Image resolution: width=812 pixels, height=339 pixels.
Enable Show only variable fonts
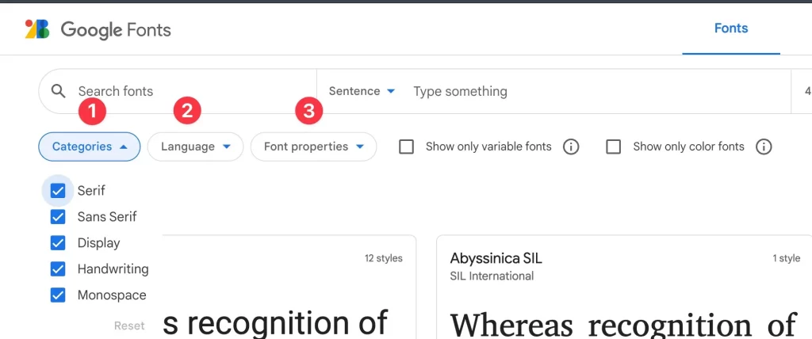tap(407, 147)
